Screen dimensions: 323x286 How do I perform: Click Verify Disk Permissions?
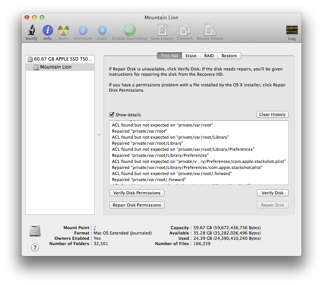point(137,193)
